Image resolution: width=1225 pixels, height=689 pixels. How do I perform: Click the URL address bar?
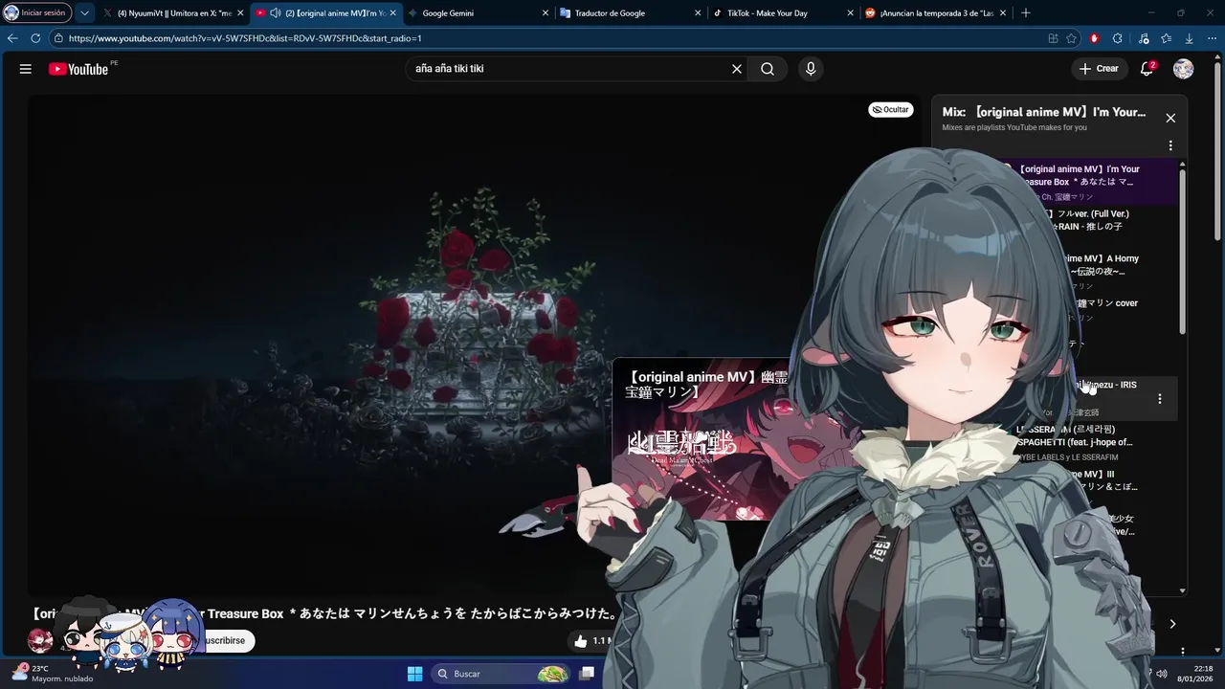pyautogui.click(x=546, y=38)
